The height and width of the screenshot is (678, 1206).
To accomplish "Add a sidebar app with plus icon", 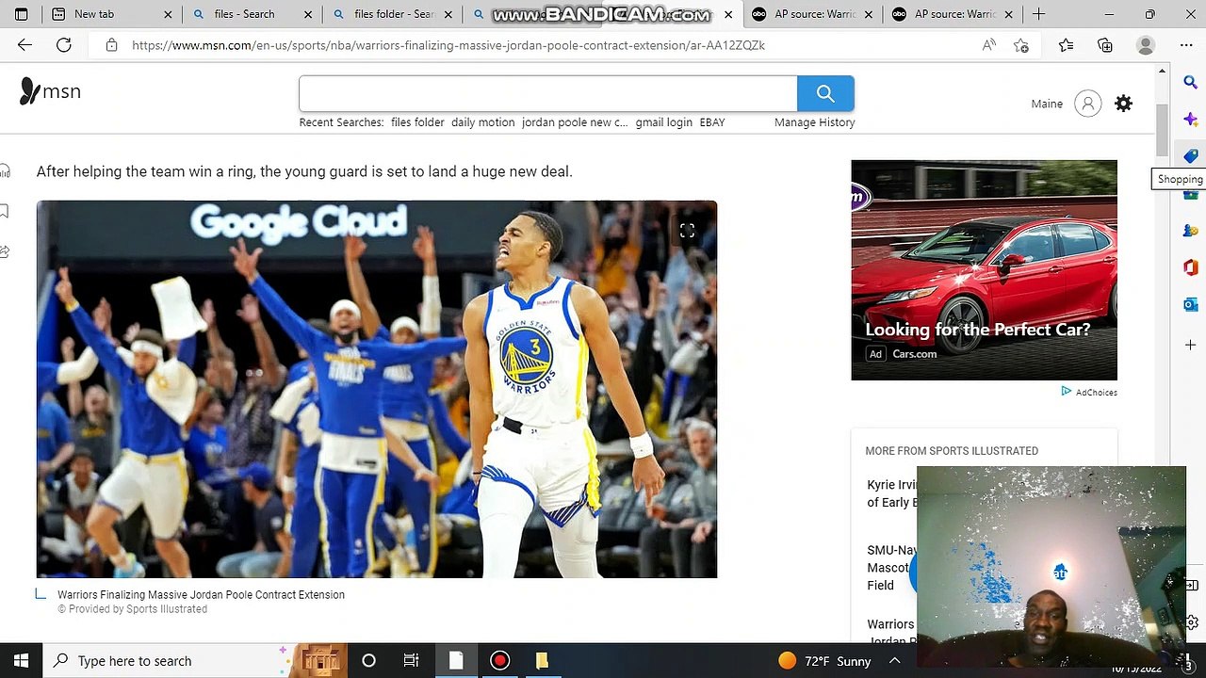I will (1190, 346).
